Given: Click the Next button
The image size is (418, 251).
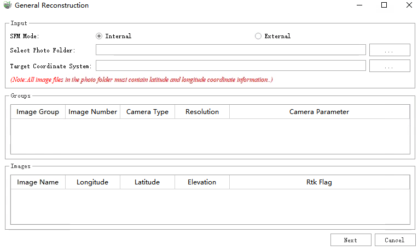Looking at the screenshot, I should [x=351, y=240].
